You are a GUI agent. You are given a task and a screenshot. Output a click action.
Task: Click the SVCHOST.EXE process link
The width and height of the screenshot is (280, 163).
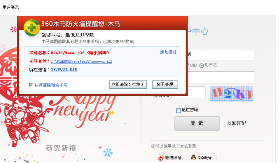64,70
